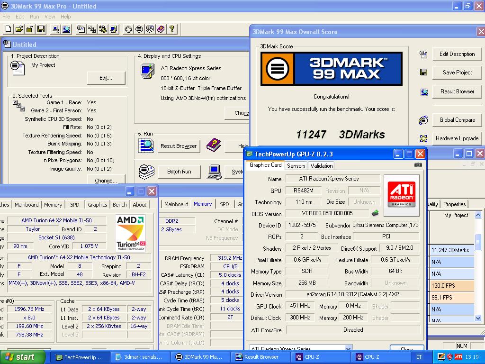Open the Run menu
485x364 pixels.
[34, 17]
